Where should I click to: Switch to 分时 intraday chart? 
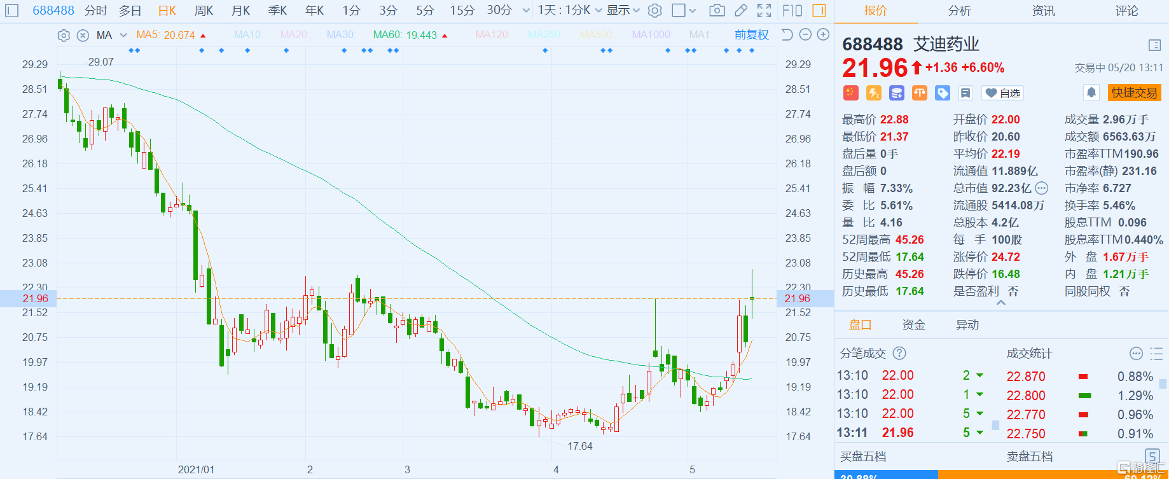click(x=96, y=10)
